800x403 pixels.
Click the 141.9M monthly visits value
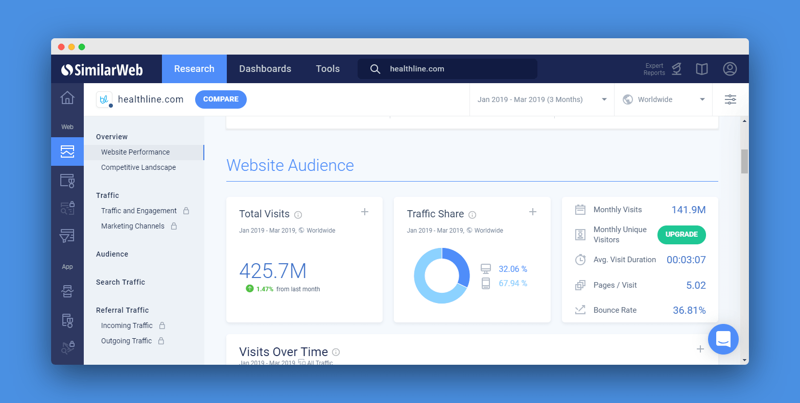coord(689,210)
